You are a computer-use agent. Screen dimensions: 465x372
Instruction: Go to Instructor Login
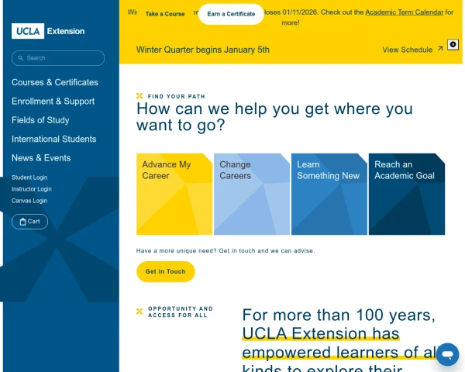pyautogui.click(x=32, y=189)
